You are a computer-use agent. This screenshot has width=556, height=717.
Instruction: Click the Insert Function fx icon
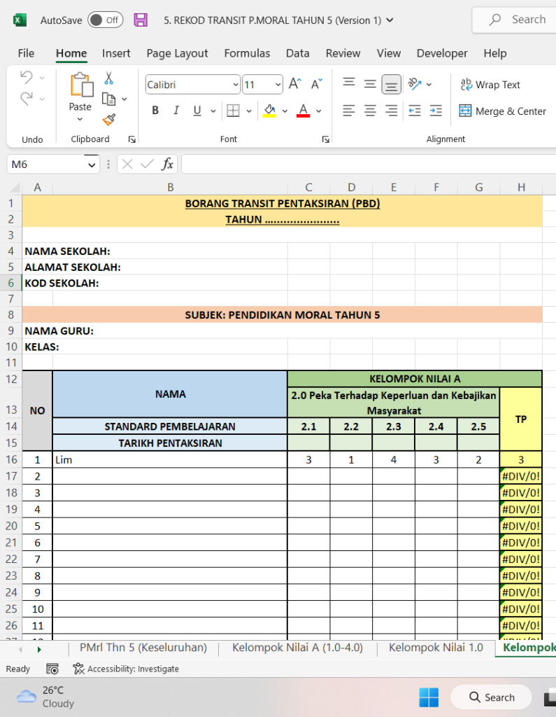(167, 165)
